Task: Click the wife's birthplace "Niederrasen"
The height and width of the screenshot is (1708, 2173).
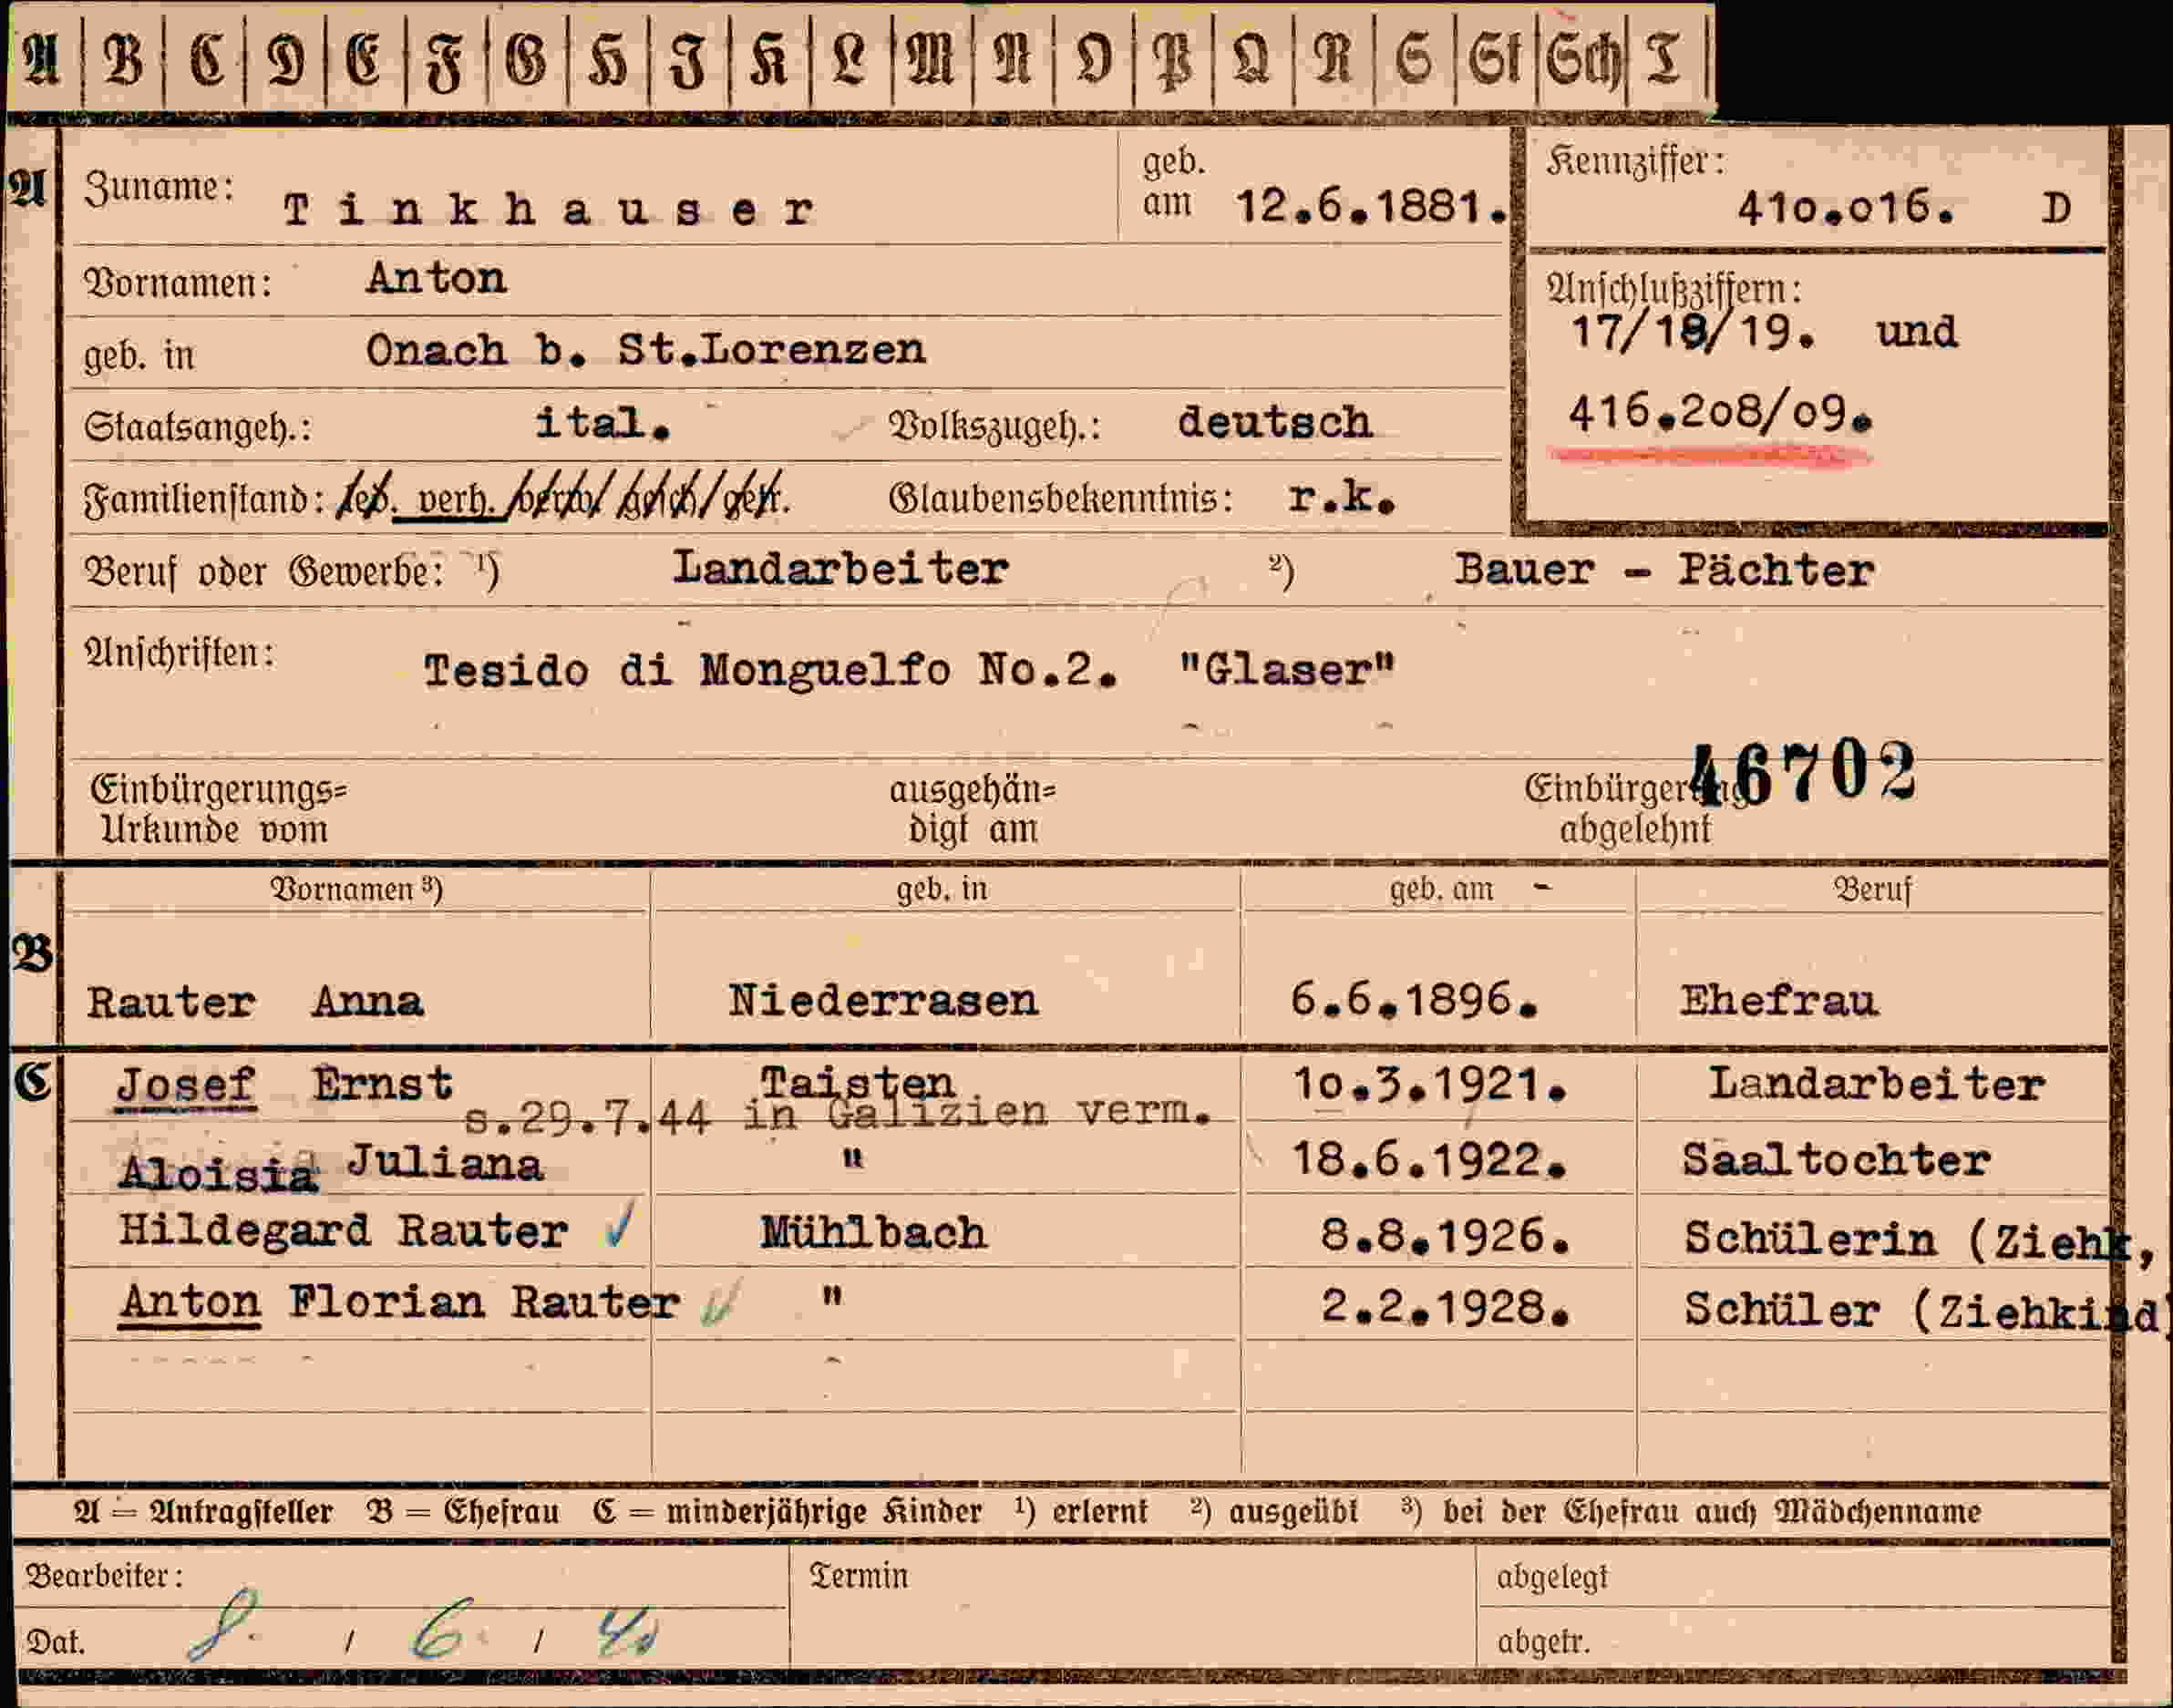Action: tap(883, 1000)
